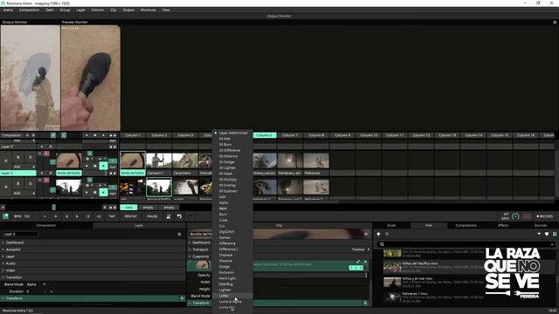Double the BPM with x2 button
Viewport: 559px width, 314px height.
click(99, 216)
